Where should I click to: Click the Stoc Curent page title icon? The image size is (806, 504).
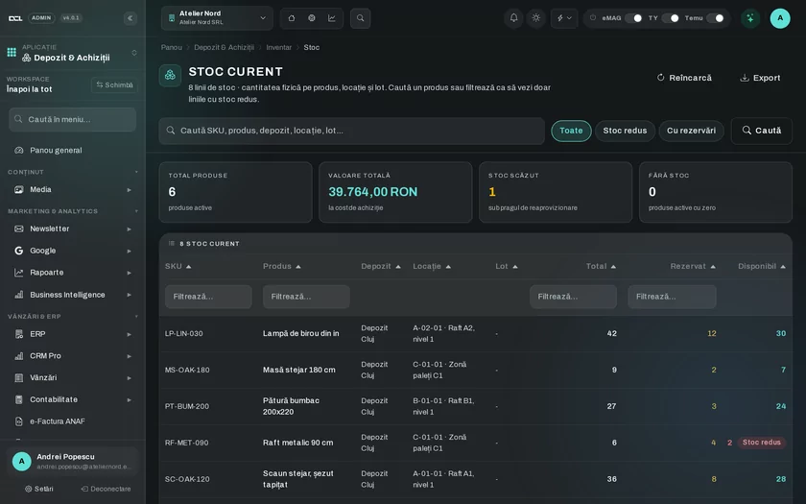pyautogui.click(x=170, y=76)
